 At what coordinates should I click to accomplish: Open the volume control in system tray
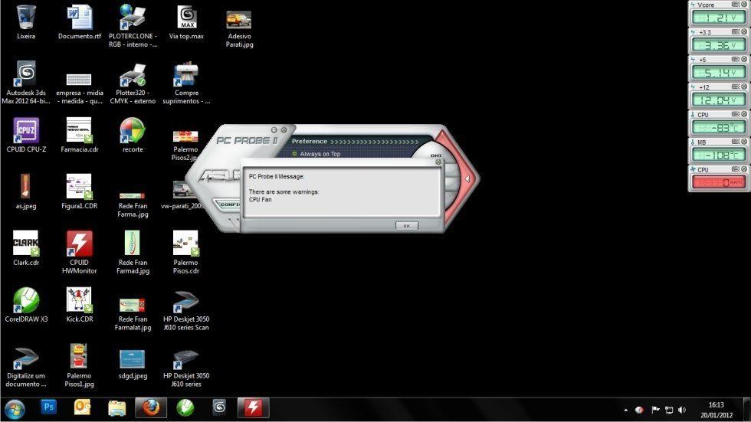(x=681, y=411)
